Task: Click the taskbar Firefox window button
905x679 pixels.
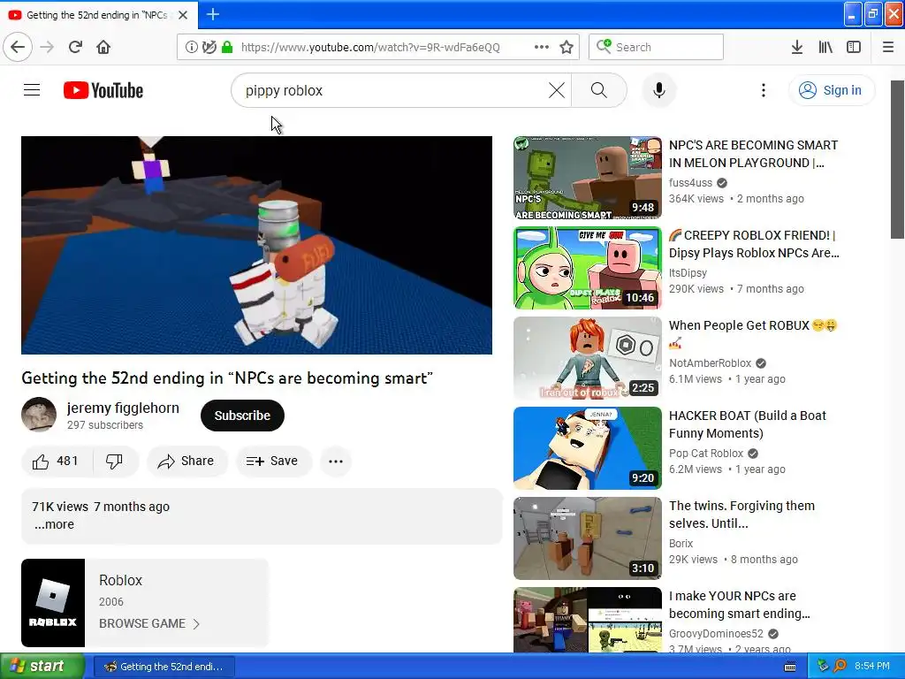Action: coord(164,667)
